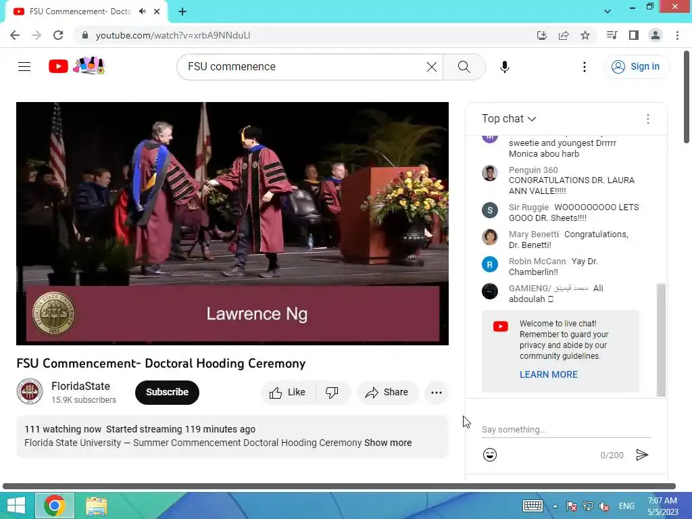
Task: Open emoji picker in chat
Action: click(489, 455)
